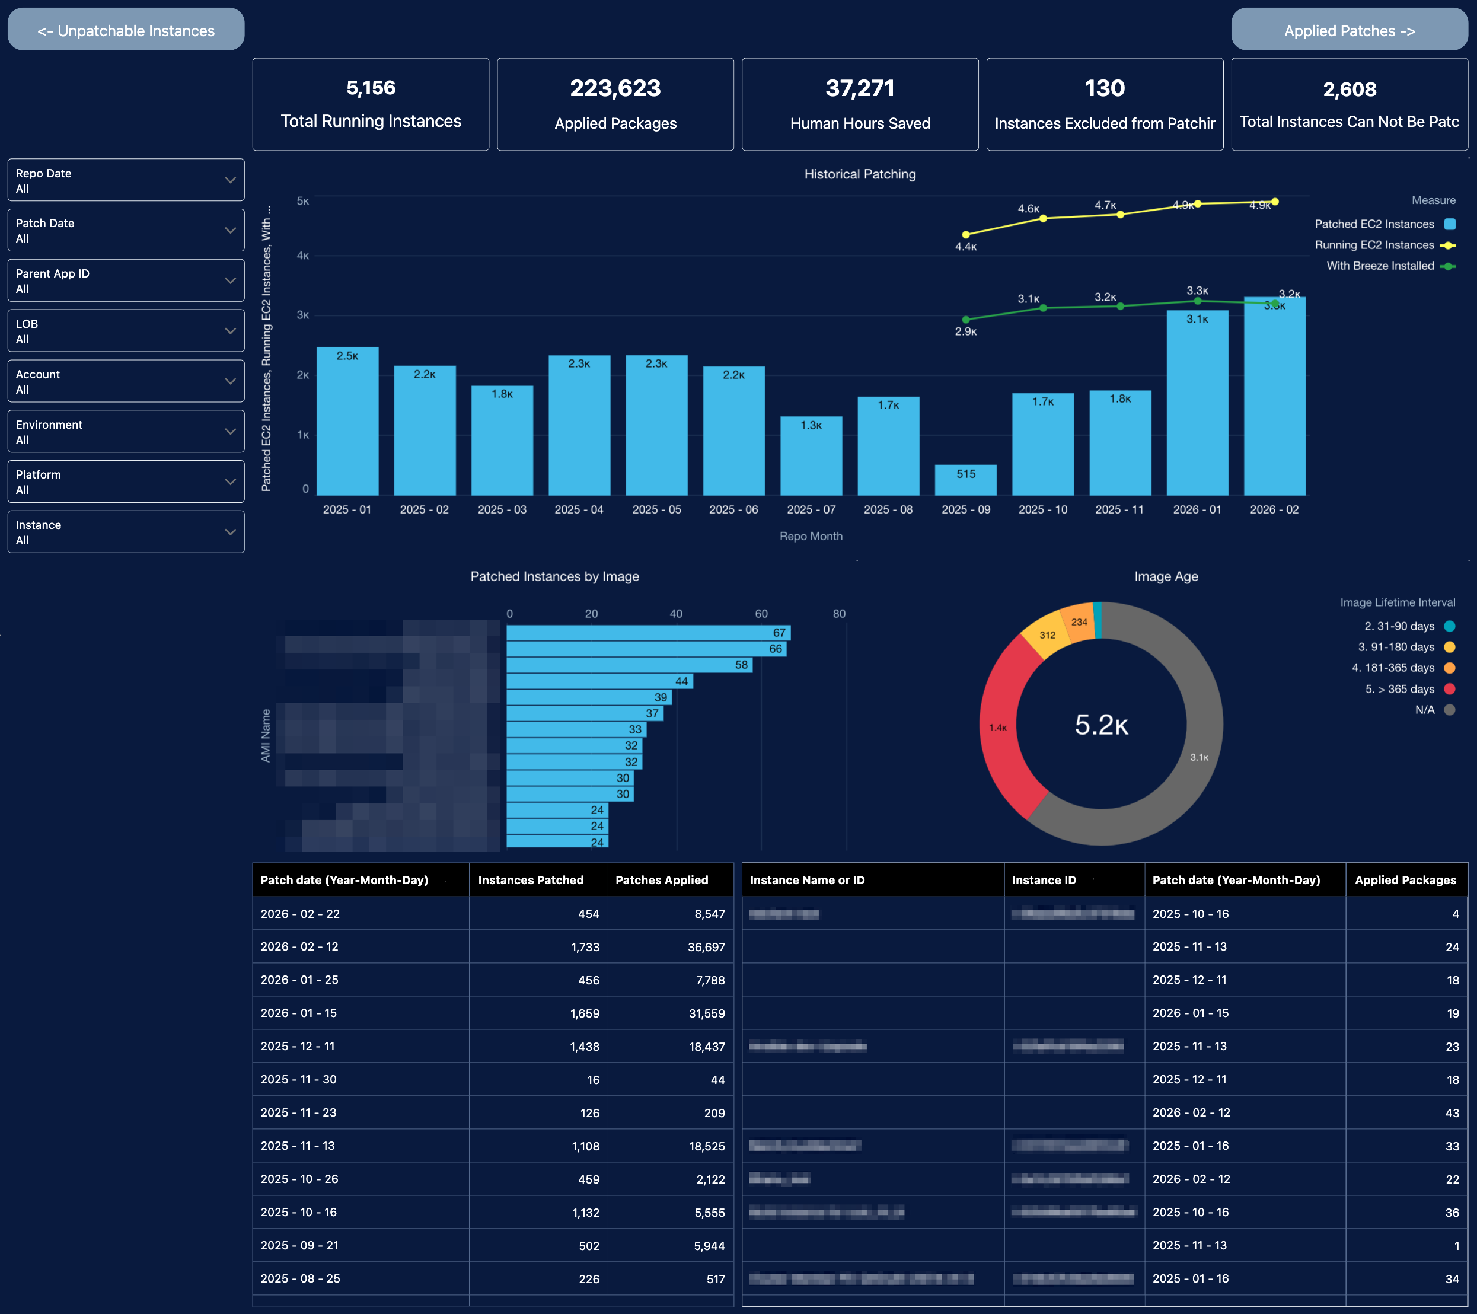Click the yellow 312 donut segment
The width and height of the screenshot is (1477, 1314).
pos(1047,634)
